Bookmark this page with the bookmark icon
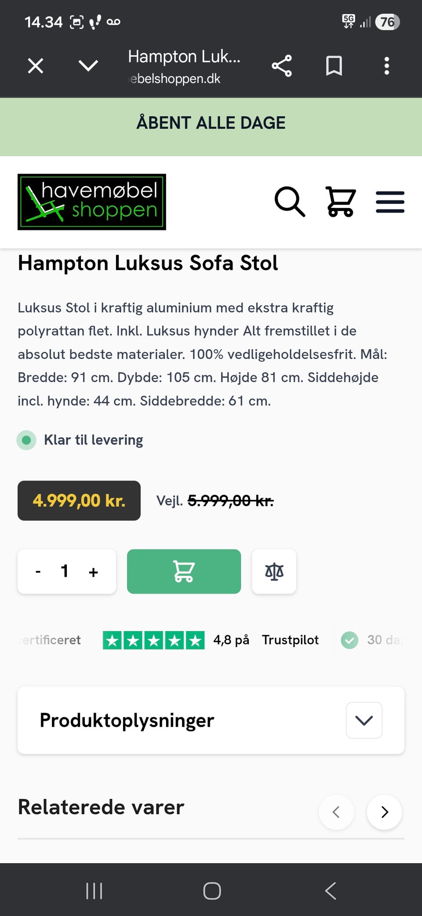This screenshot has width=422, height=916. (x=334, y=66)
